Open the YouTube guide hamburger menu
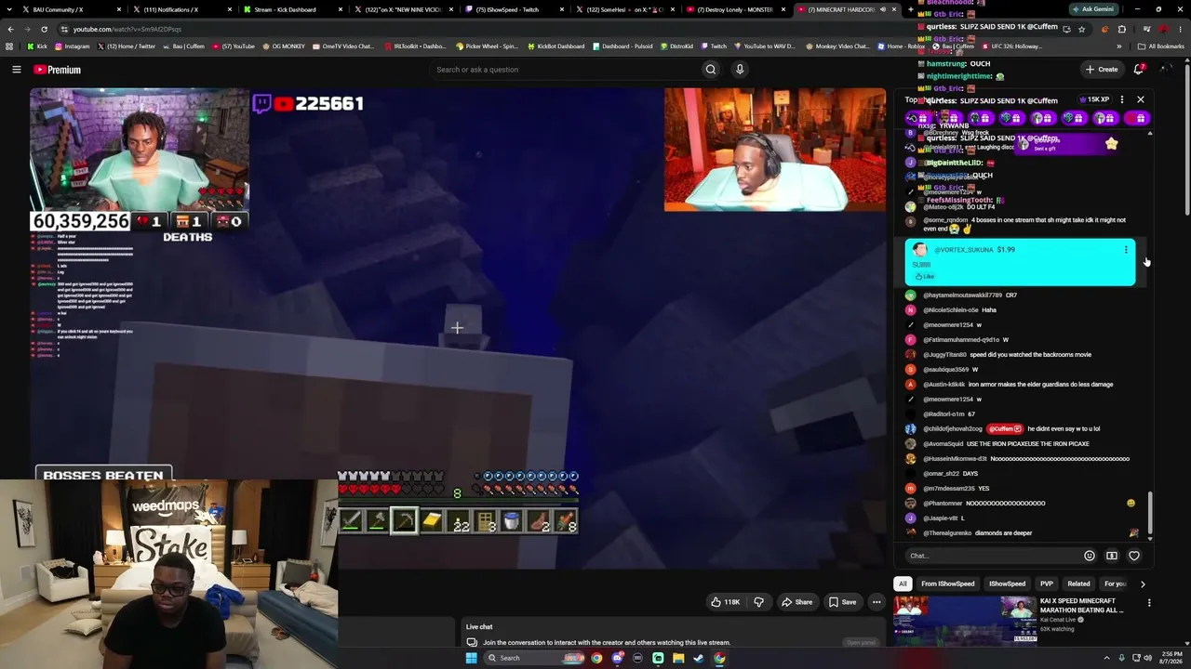Screen dimensions: 1191x669 tap(16, 70)
